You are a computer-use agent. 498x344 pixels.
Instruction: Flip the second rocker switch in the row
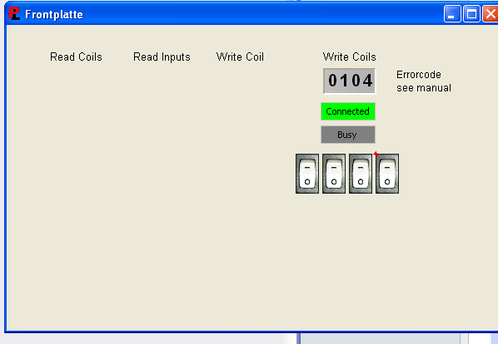point(334,174)
